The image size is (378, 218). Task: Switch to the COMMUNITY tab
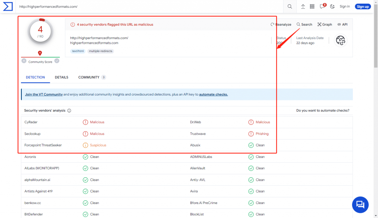point(92,77)
